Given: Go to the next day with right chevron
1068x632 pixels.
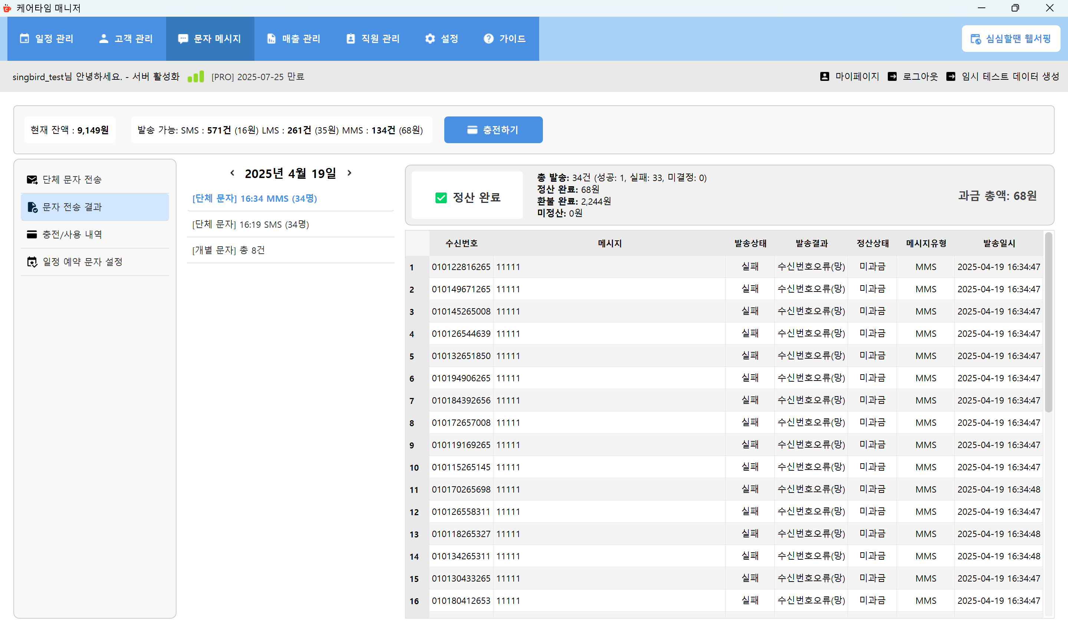Looking at the screenshot, I should pos(350,173).
